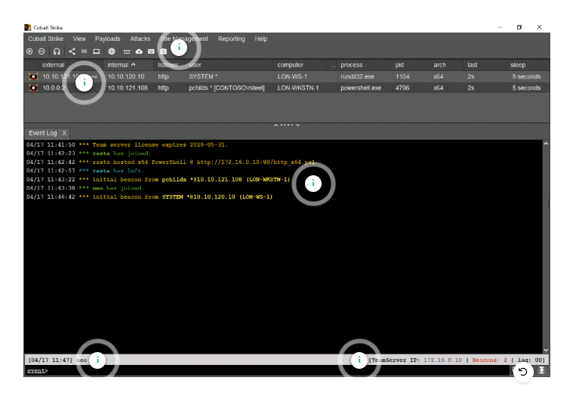Click the connect to team server plus icon
The width and height of the screenshot is (582, 402).
click(x=29, y=51)
